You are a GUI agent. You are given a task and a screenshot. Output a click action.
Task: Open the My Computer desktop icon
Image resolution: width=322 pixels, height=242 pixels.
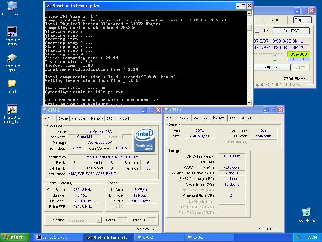[x=12, y=8]
